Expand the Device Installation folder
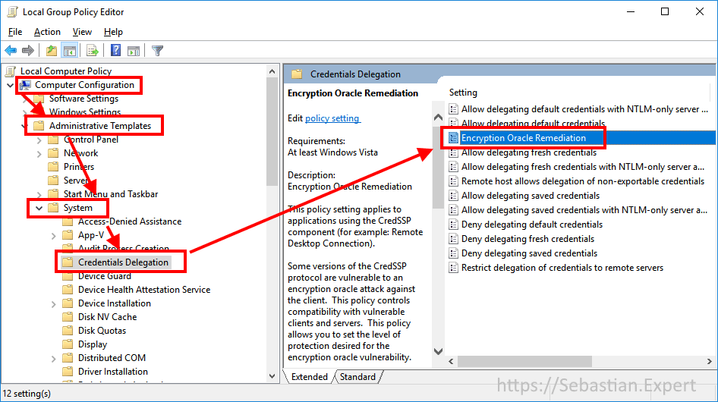This screenshot has width=718, height=402. coord(54,304)
